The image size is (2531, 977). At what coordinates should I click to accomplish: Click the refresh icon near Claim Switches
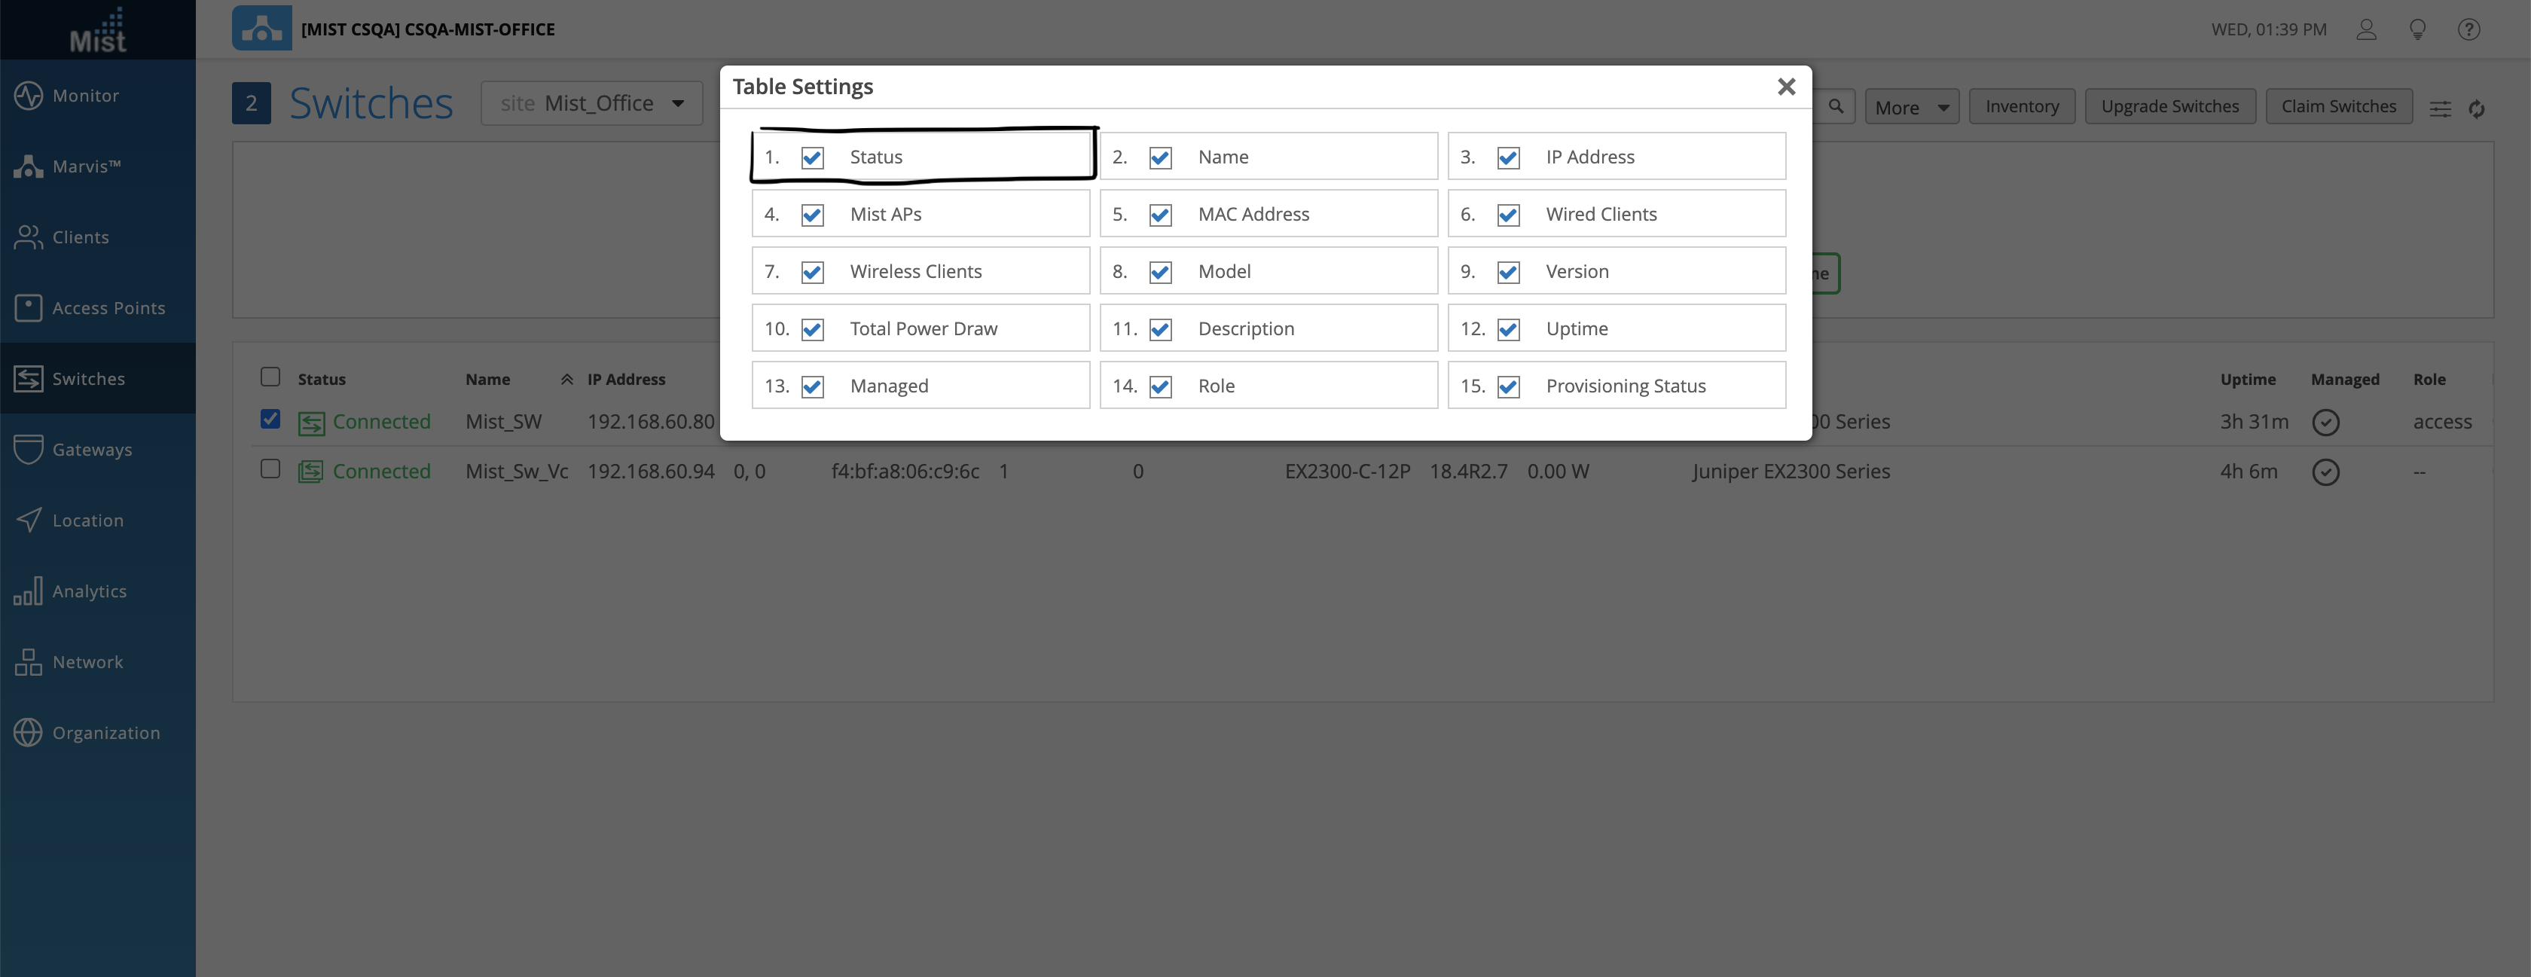[x=2476, y=108]
